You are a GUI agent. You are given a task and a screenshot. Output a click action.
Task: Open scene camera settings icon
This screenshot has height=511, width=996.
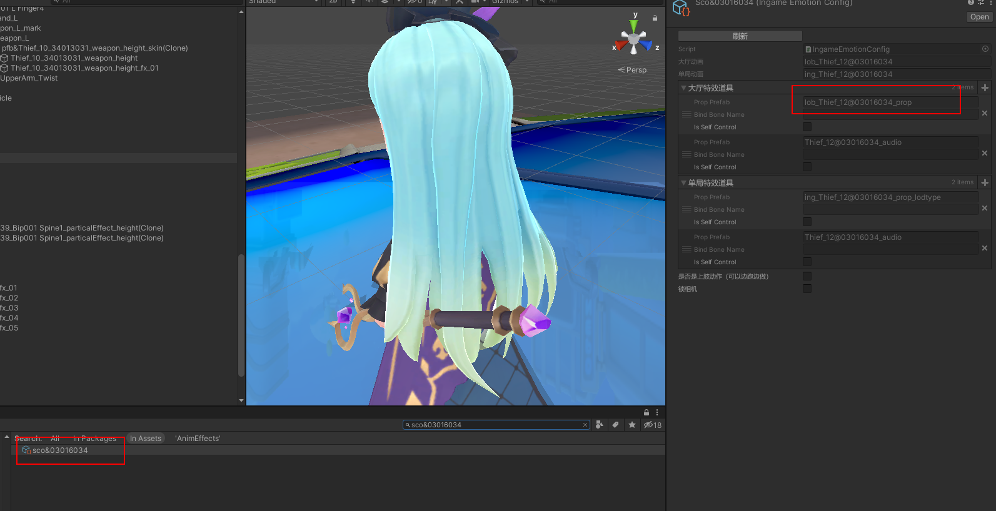click(476, 2)
